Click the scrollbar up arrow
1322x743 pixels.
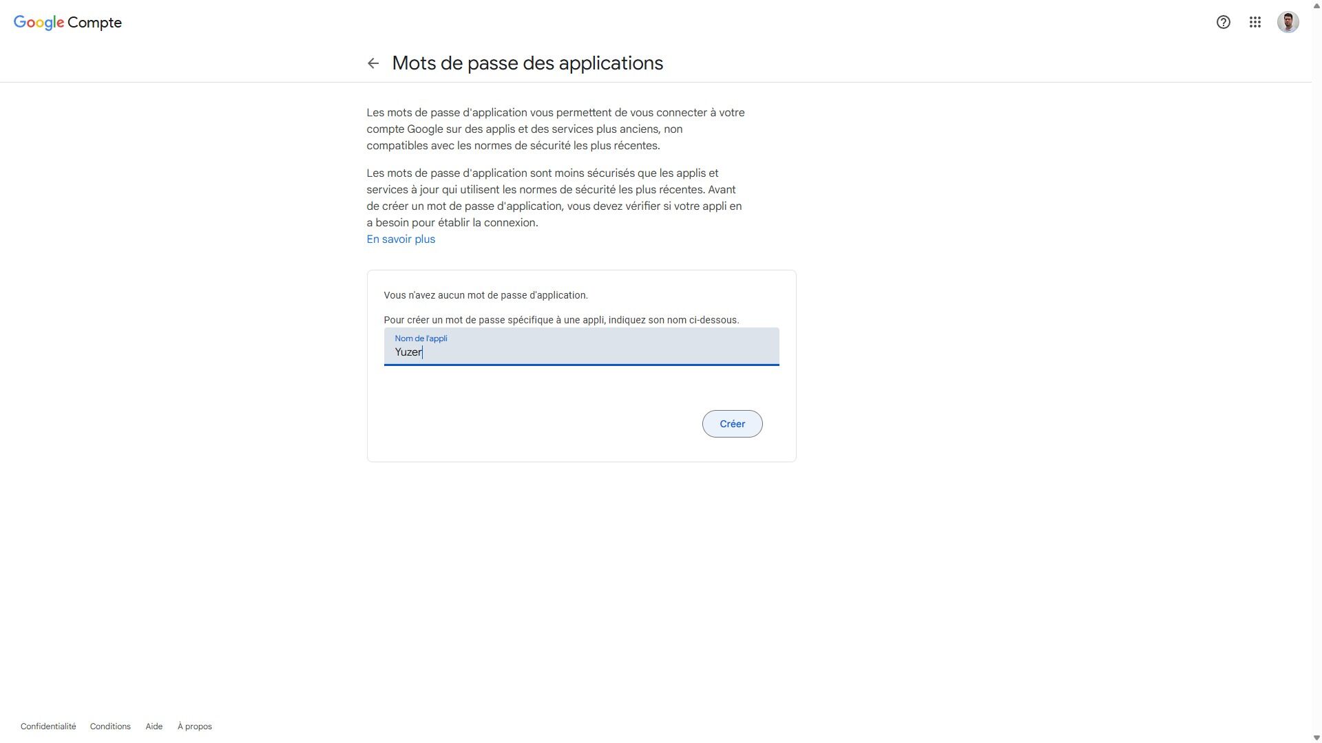(1316, 5)
